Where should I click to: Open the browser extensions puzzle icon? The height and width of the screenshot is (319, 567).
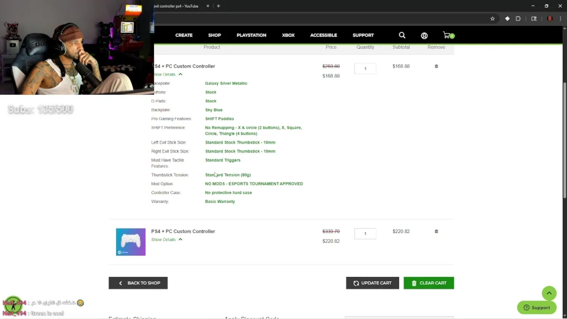(x=518, y=19)
